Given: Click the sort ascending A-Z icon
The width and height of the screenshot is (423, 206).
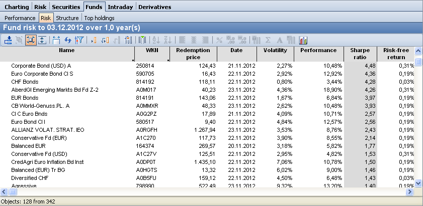Looking at the screenshot, I should (156, 40).
